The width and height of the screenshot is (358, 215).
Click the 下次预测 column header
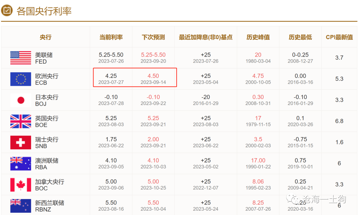click(x=153, y=37)
